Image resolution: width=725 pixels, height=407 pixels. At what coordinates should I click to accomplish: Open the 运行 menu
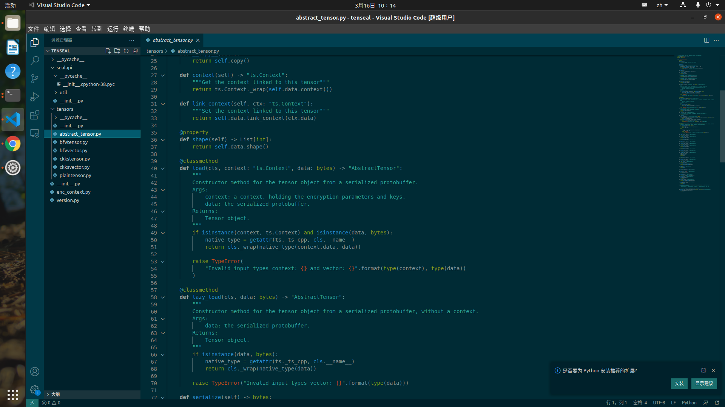pyautogui.click(x=113, y=29)
